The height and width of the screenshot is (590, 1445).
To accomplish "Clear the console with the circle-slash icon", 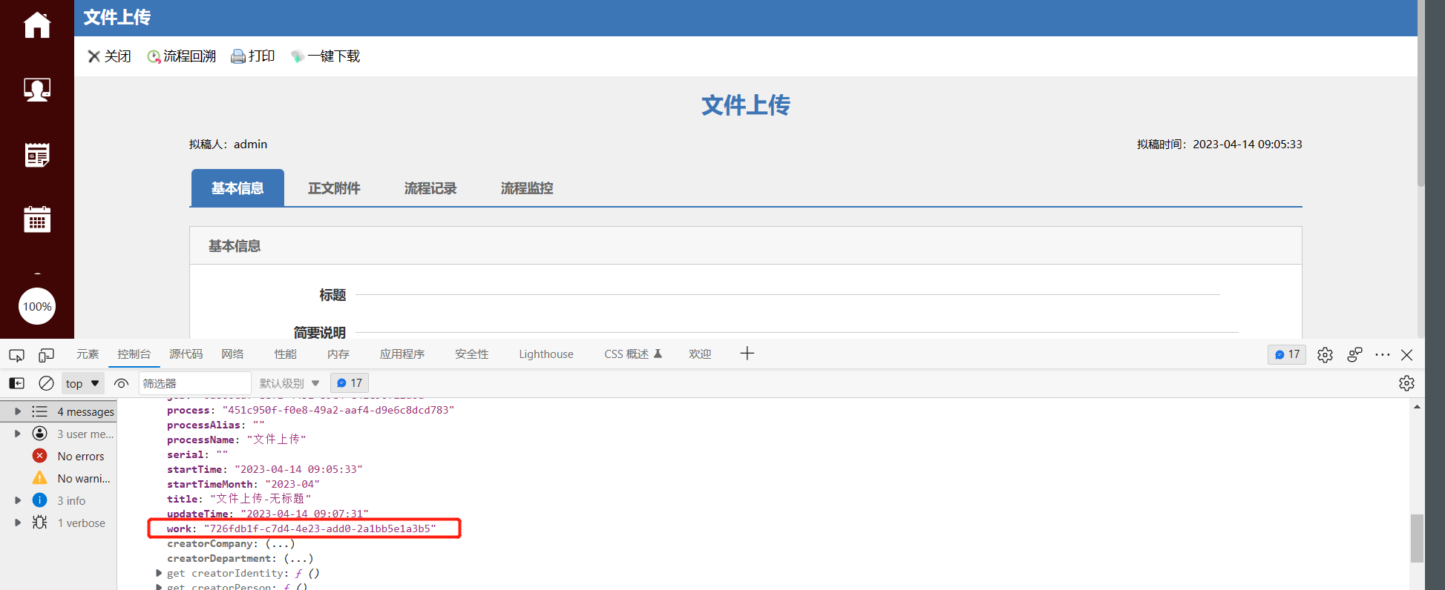I will click(x=46, y=383).
